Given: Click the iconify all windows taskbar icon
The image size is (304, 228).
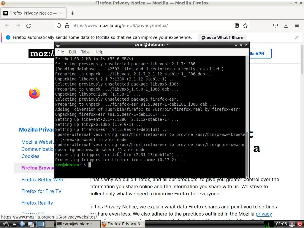Looking at the screenshot, I should coord(31,224).
